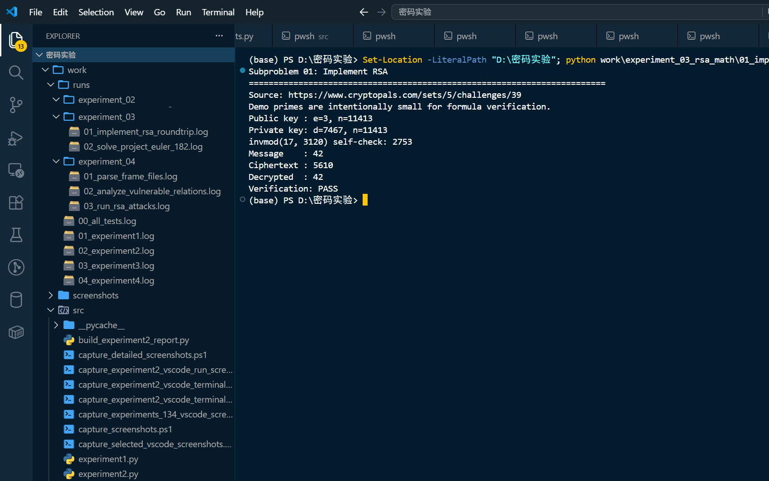This screenshot has height=481, width=769.
Task: Open the Extensions view icon
Action: point(16,202)
